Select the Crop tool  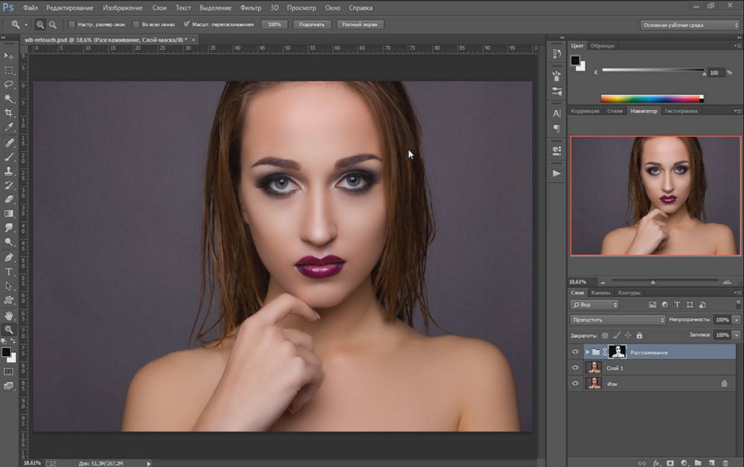[9, 113]
